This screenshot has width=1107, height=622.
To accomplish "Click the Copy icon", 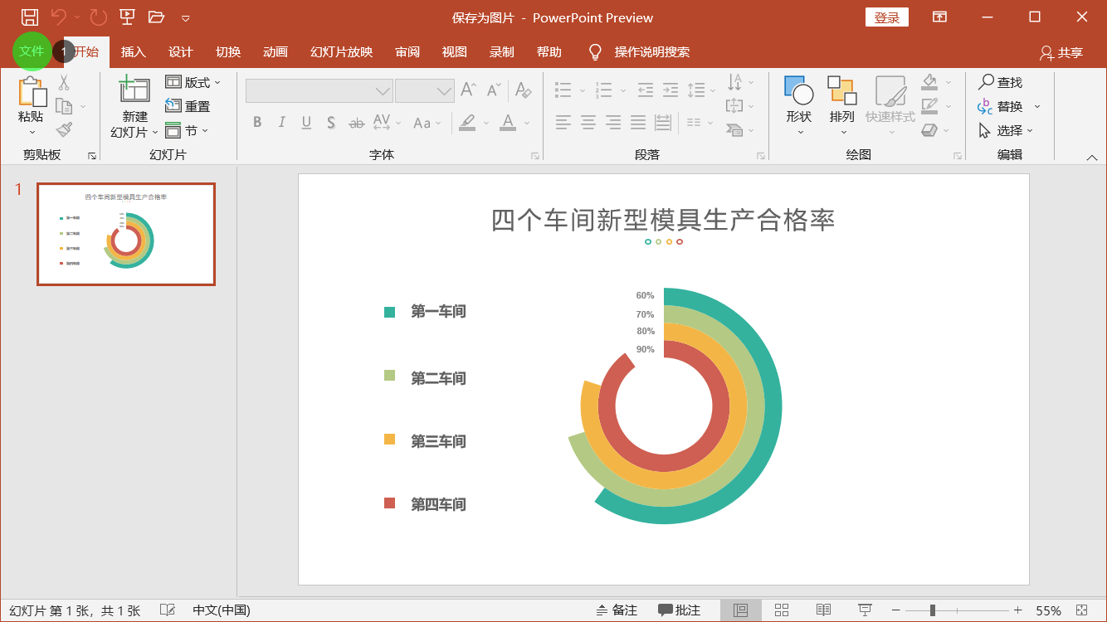I will [x=64, y=106].
